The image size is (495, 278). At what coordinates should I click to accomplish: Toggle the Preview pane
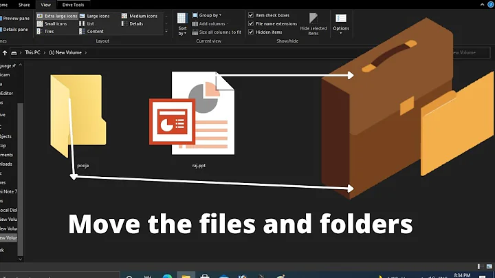pyautogui.click(x=14, y=19)
